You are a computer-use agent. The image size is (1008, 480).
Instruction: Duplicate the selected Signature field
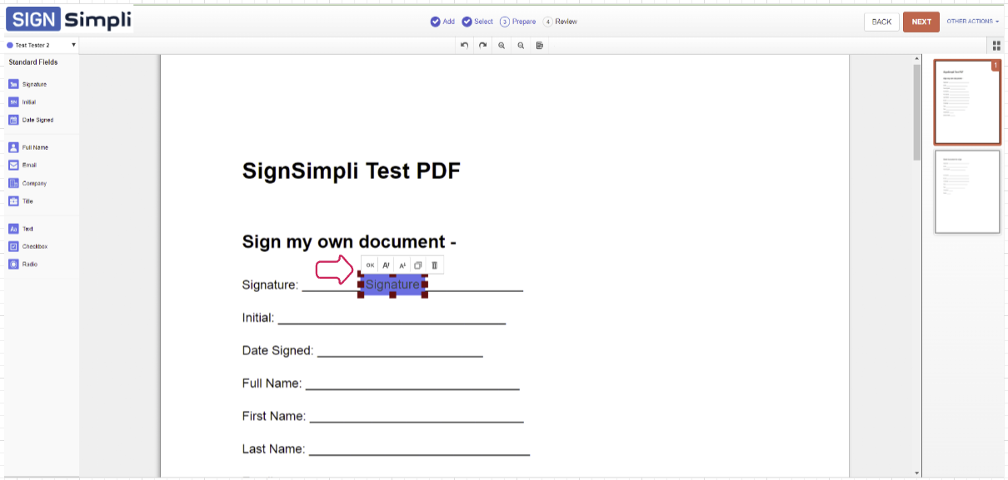point(418,265)
